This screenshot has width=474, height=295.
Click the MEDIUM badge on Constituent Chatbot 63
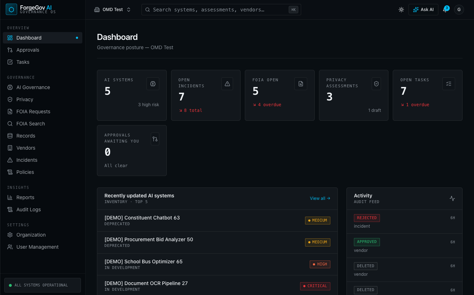[x=318, y=221]
